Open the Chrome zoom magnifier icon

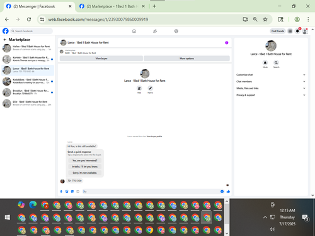pyautogui.click(x=255, y=20)
